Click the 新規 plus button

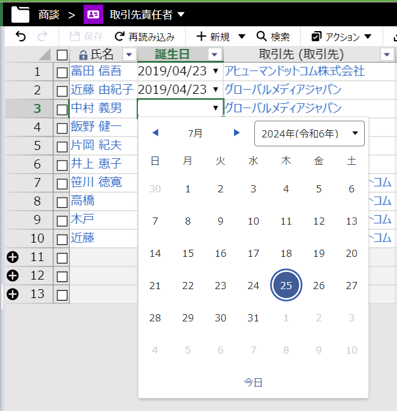[x=214, y=37]
